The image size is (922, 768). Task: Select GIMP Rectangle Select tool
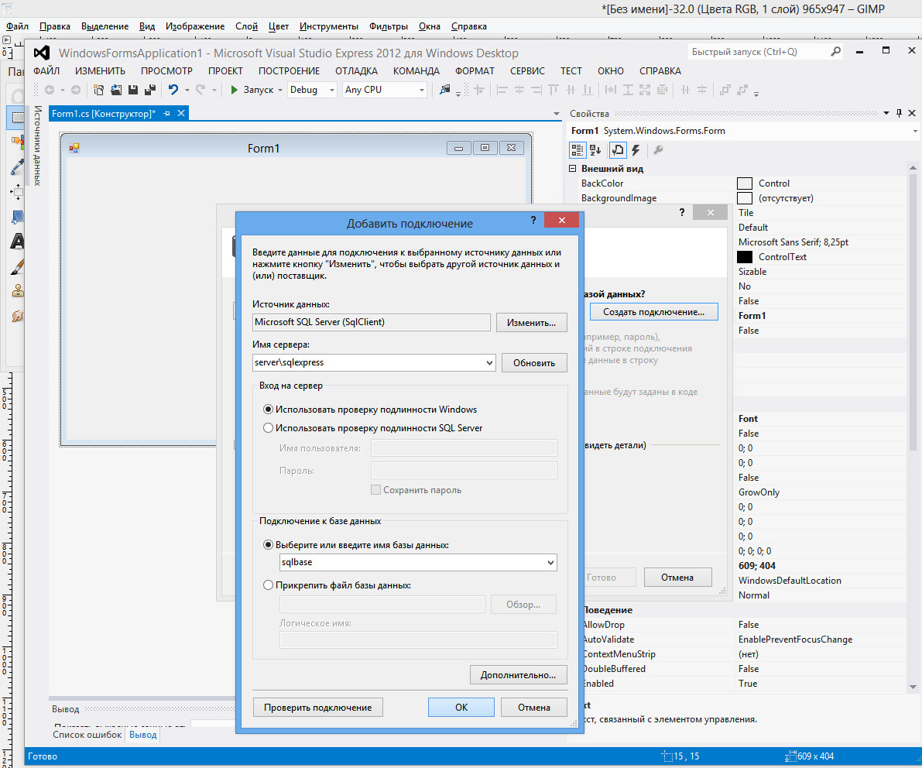point(16,117)
